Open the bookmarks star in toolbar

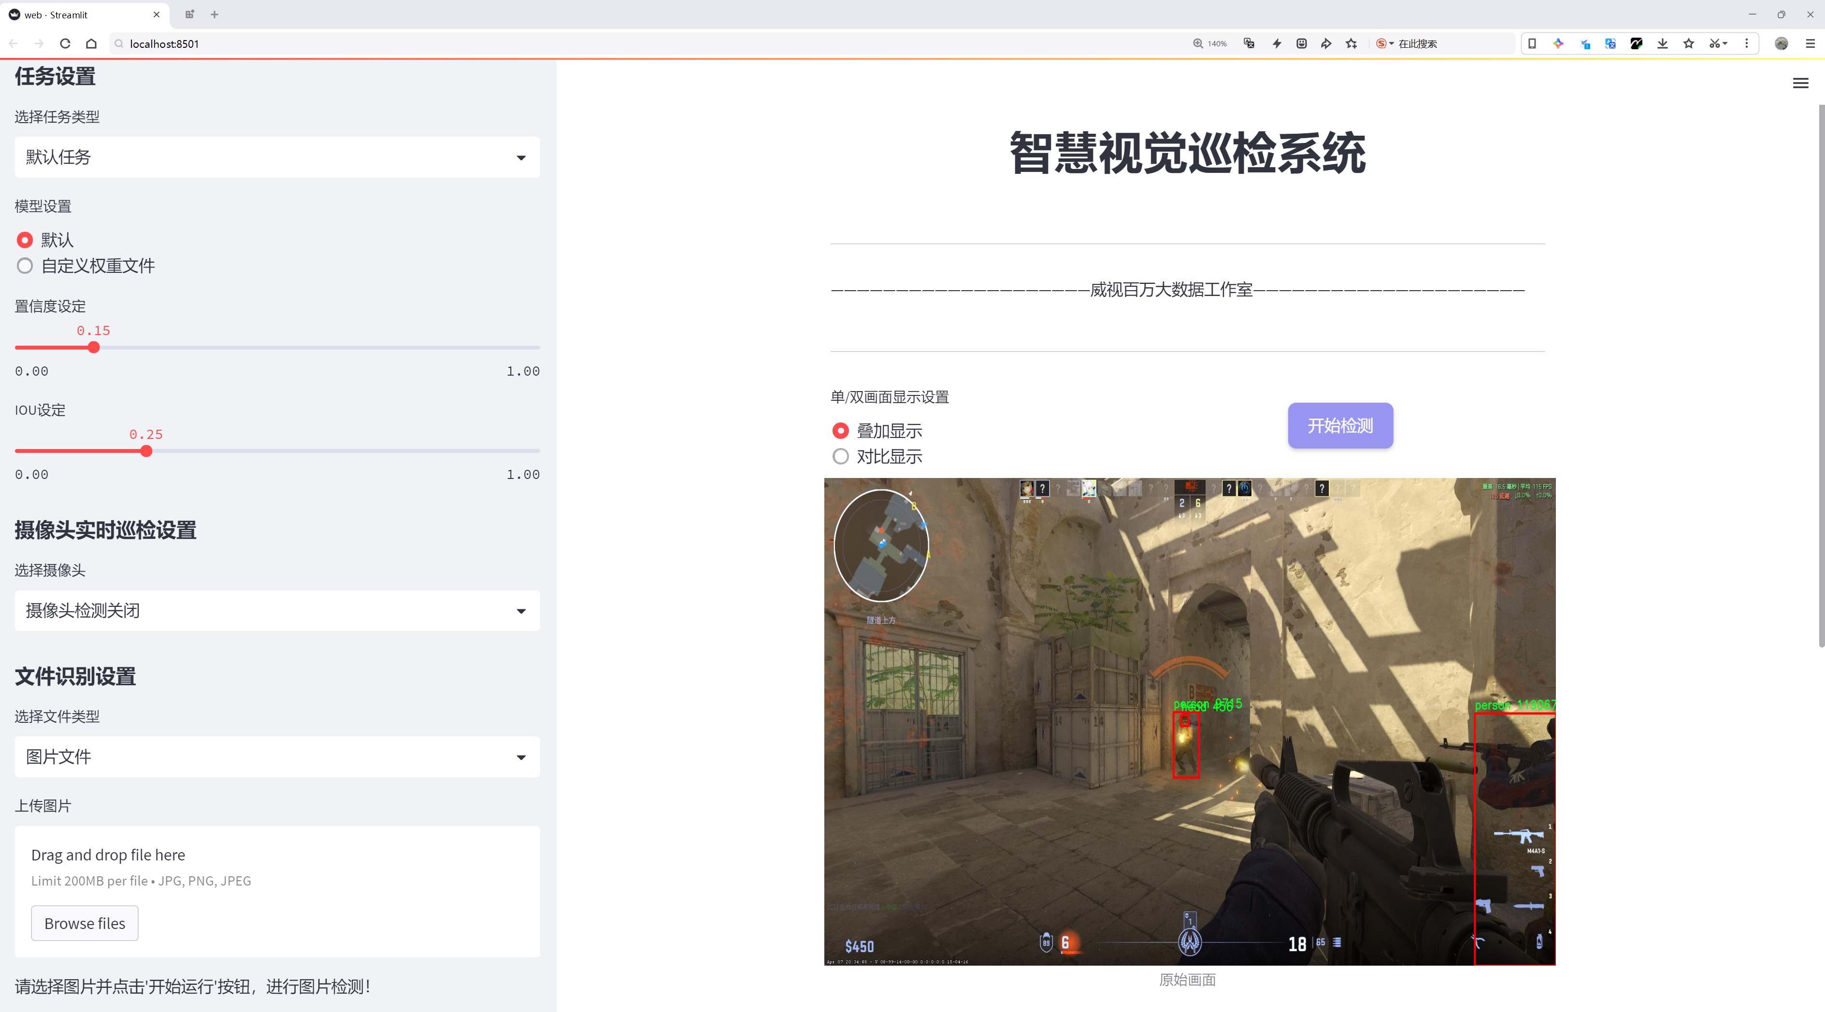[1689, 43]
